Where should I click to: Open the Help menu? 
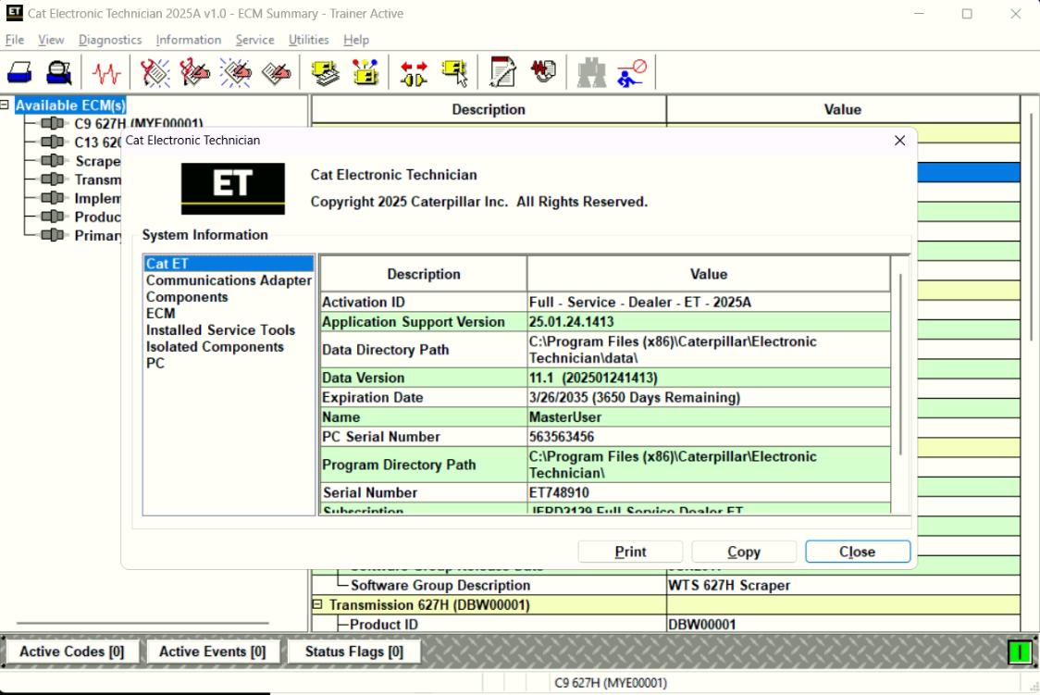click(356, 40)
